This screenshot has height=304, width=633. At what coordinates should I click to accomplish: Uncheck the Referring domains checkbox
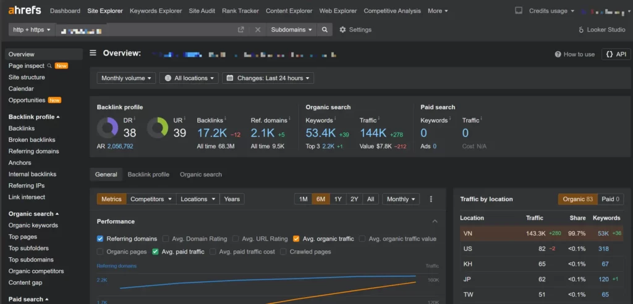[100, 239]
